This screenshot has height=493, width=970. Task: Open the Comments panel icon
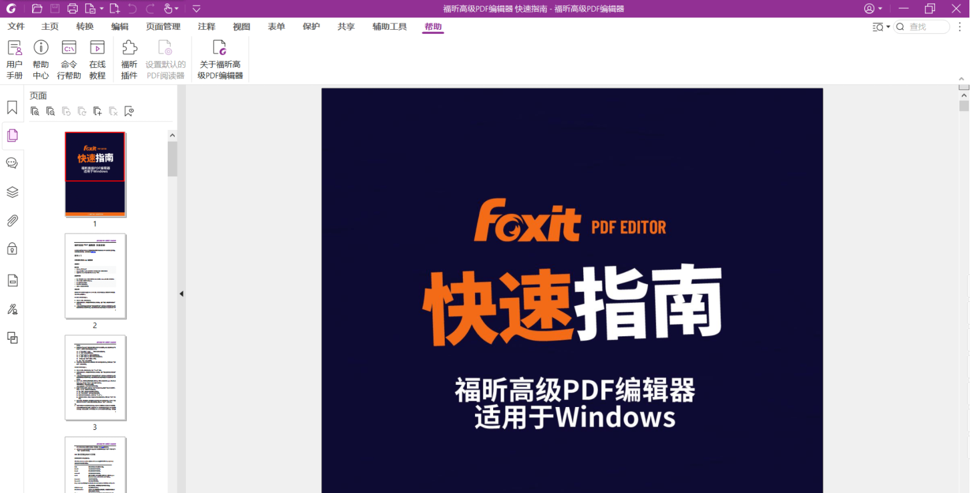(x=12, y=163)
